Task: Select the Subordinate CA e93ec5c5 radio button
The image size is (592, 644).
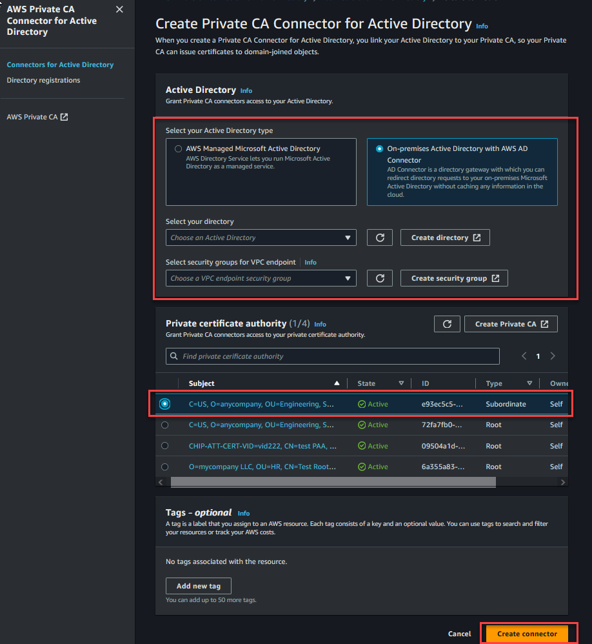Action: coord(164,404)
